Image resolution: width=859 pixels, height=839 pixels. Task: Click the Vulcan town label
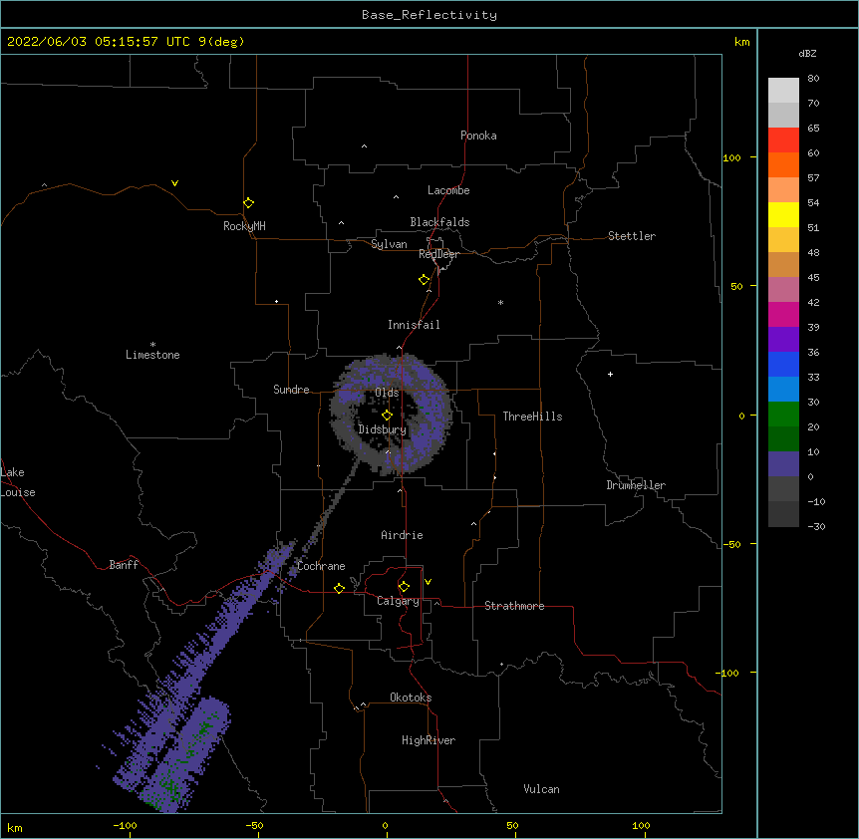pos(541,789)
